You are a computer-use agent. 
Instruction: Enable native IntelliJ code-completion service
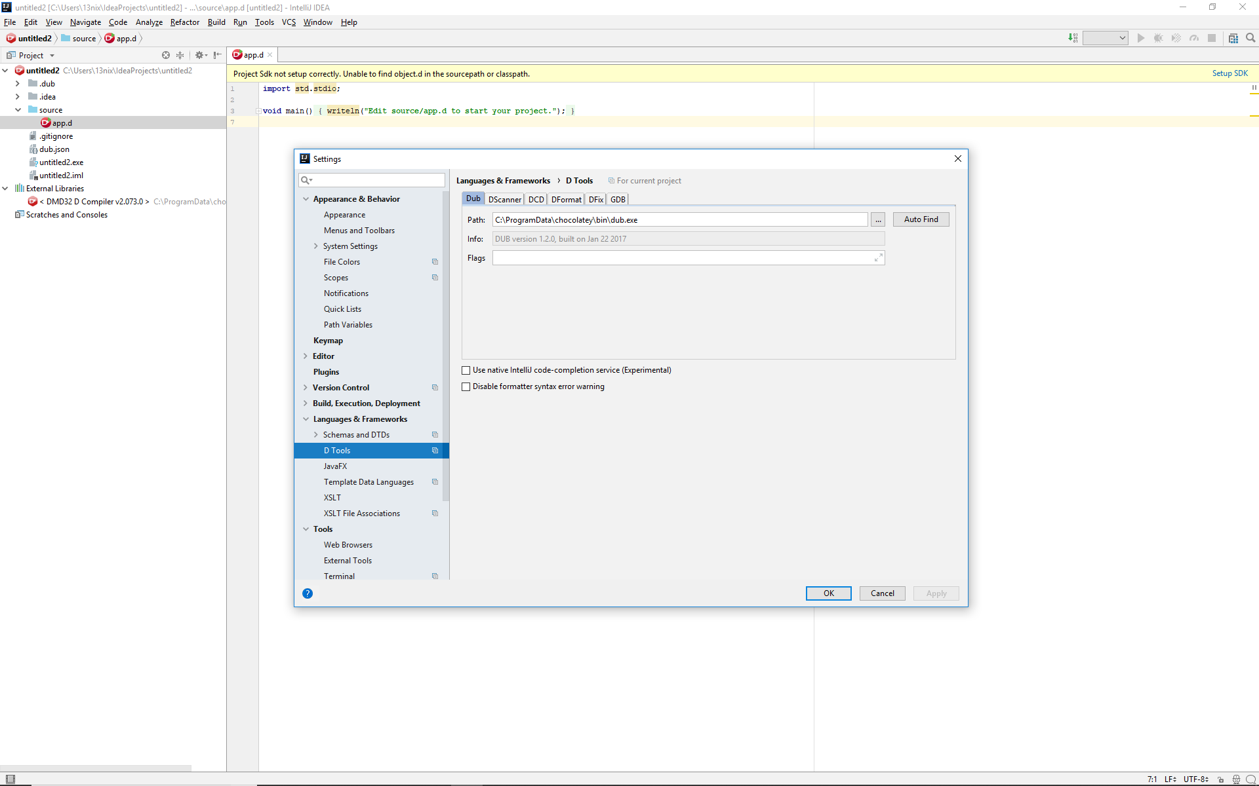(466, 370)
